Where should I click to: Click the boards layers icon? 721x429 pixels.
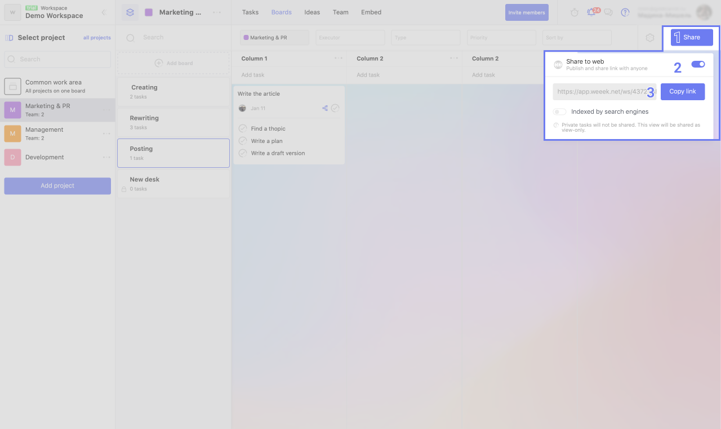130,12
